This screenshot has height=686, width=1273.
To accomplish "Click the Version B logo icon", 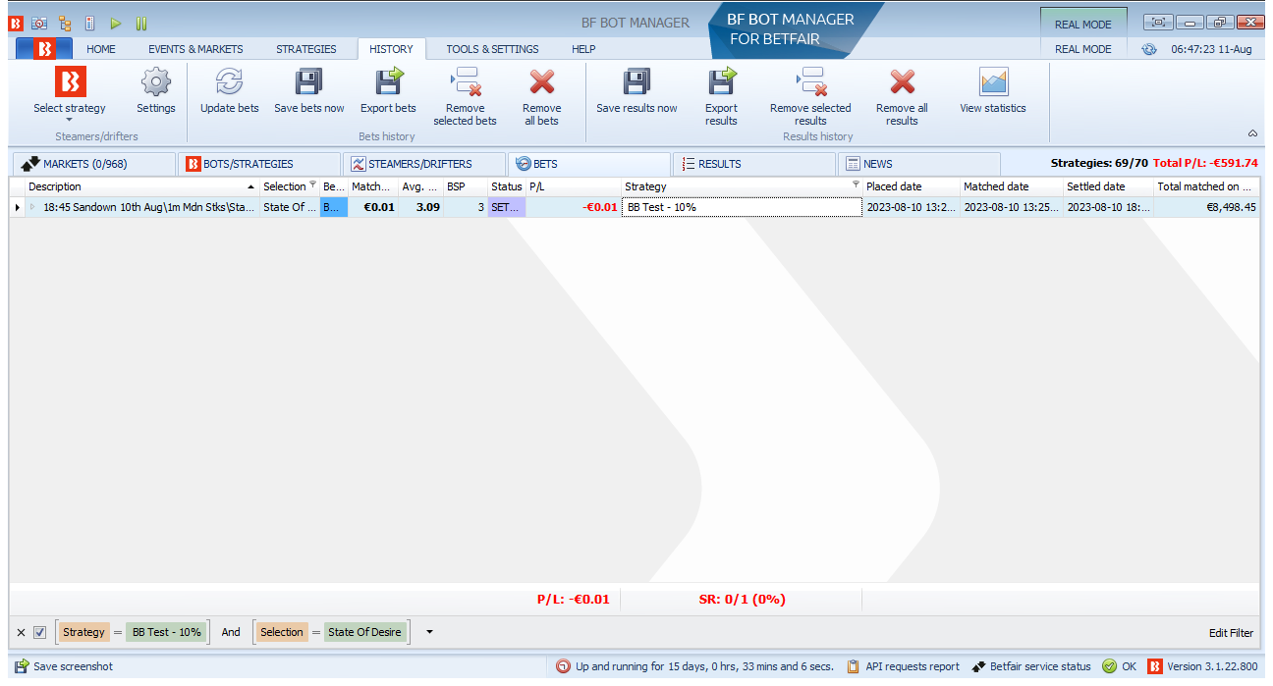I will point(1155,666).
